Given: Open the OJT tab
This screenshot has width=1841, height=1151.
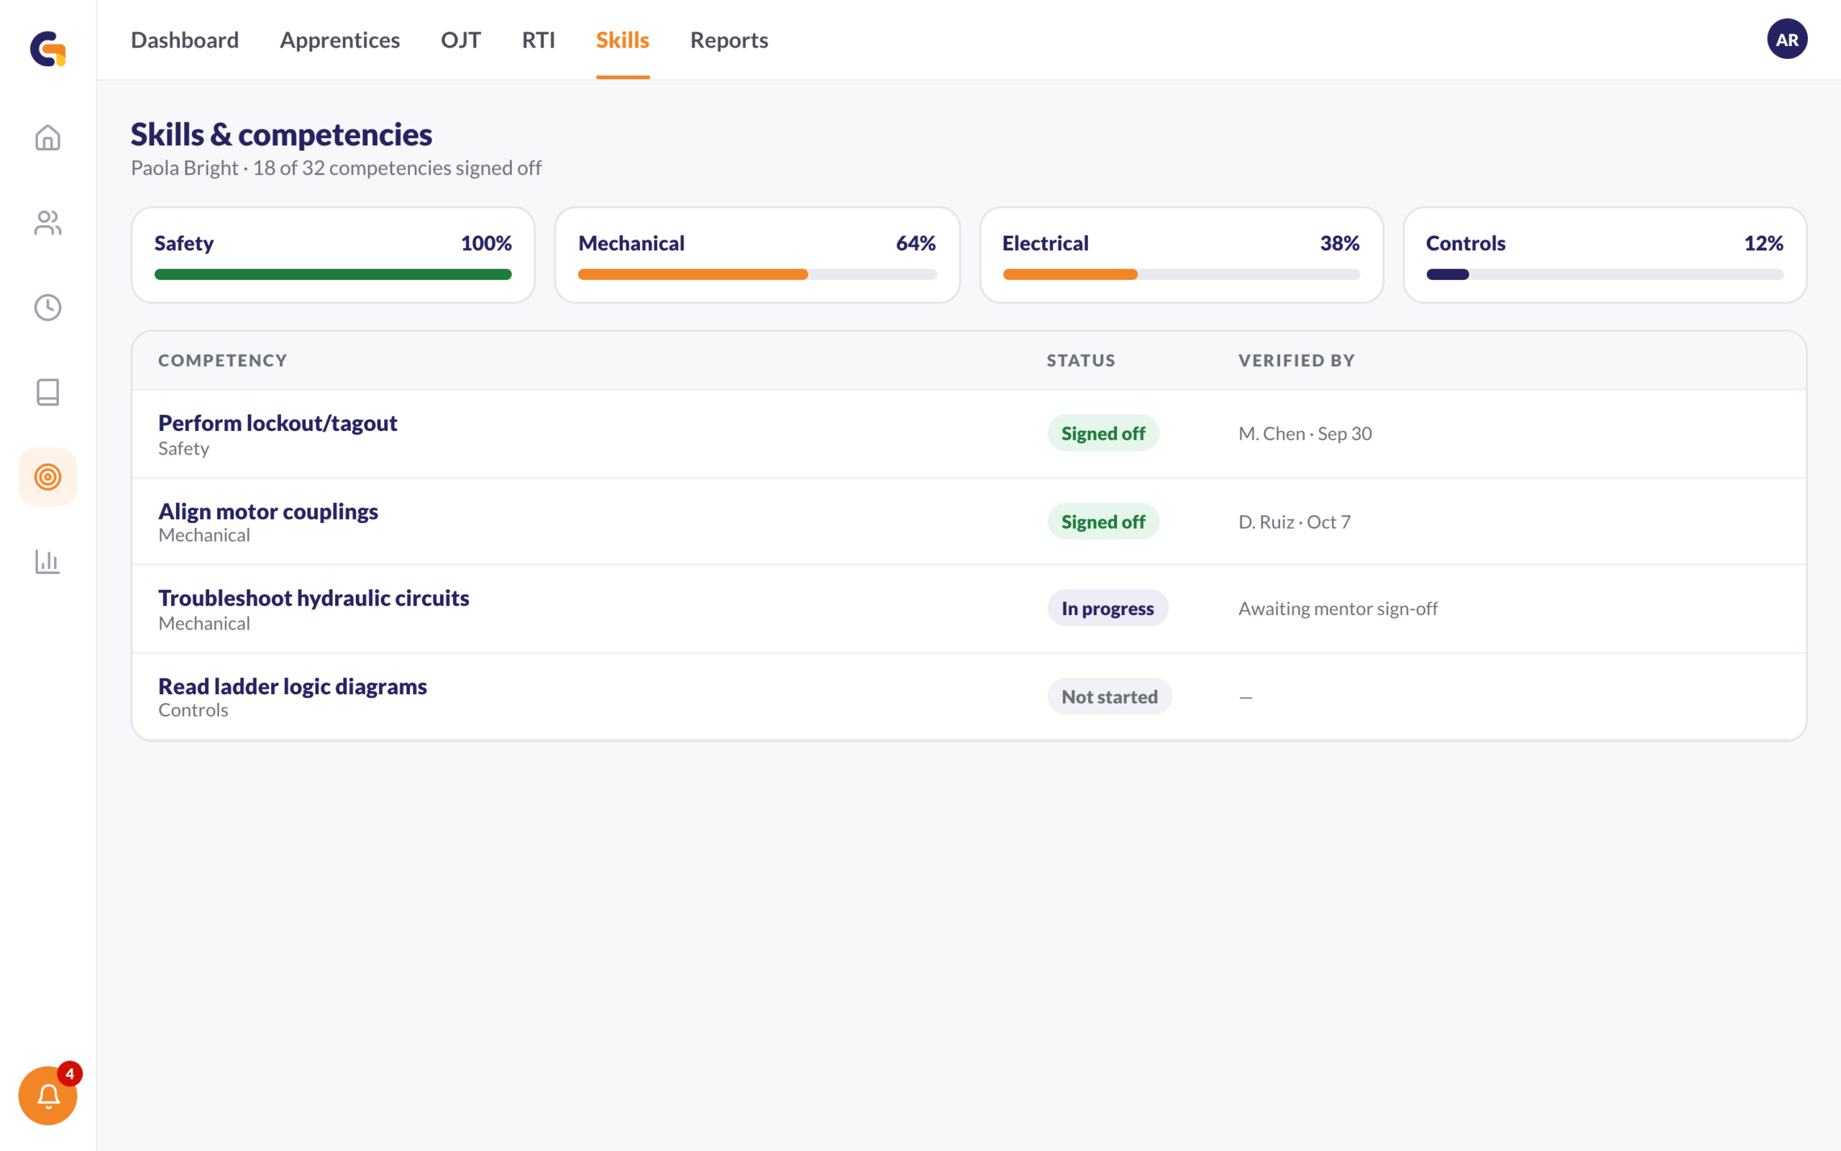Looking at the screenshot, I should (461, 40).
